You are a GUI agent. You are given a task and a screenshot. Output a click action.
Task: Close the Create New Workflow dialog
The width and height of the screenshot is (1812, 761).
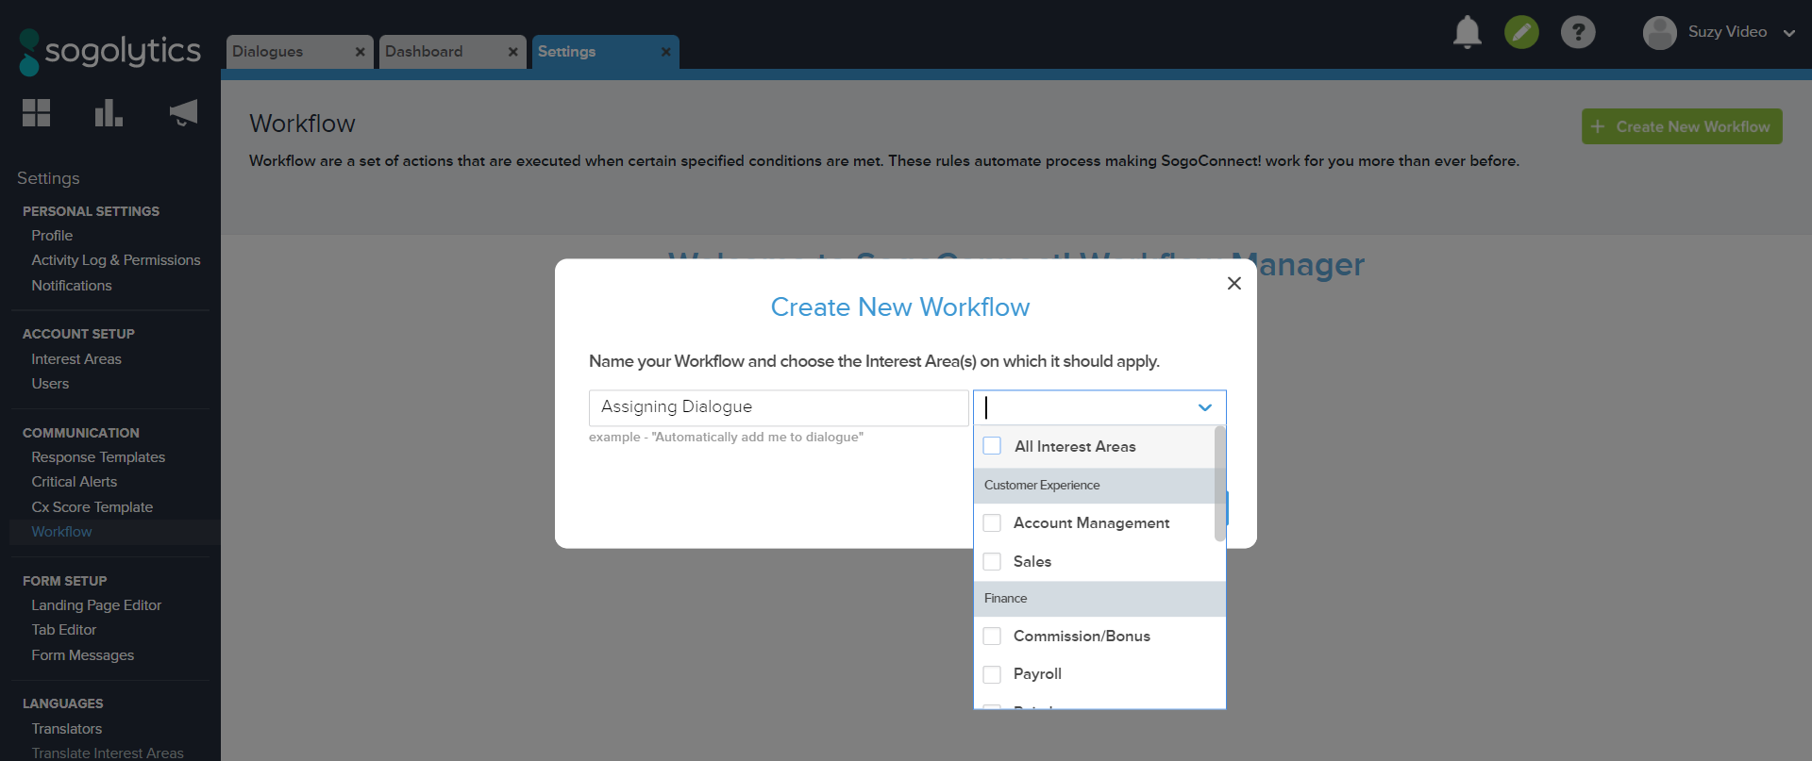coord(1233,284)
